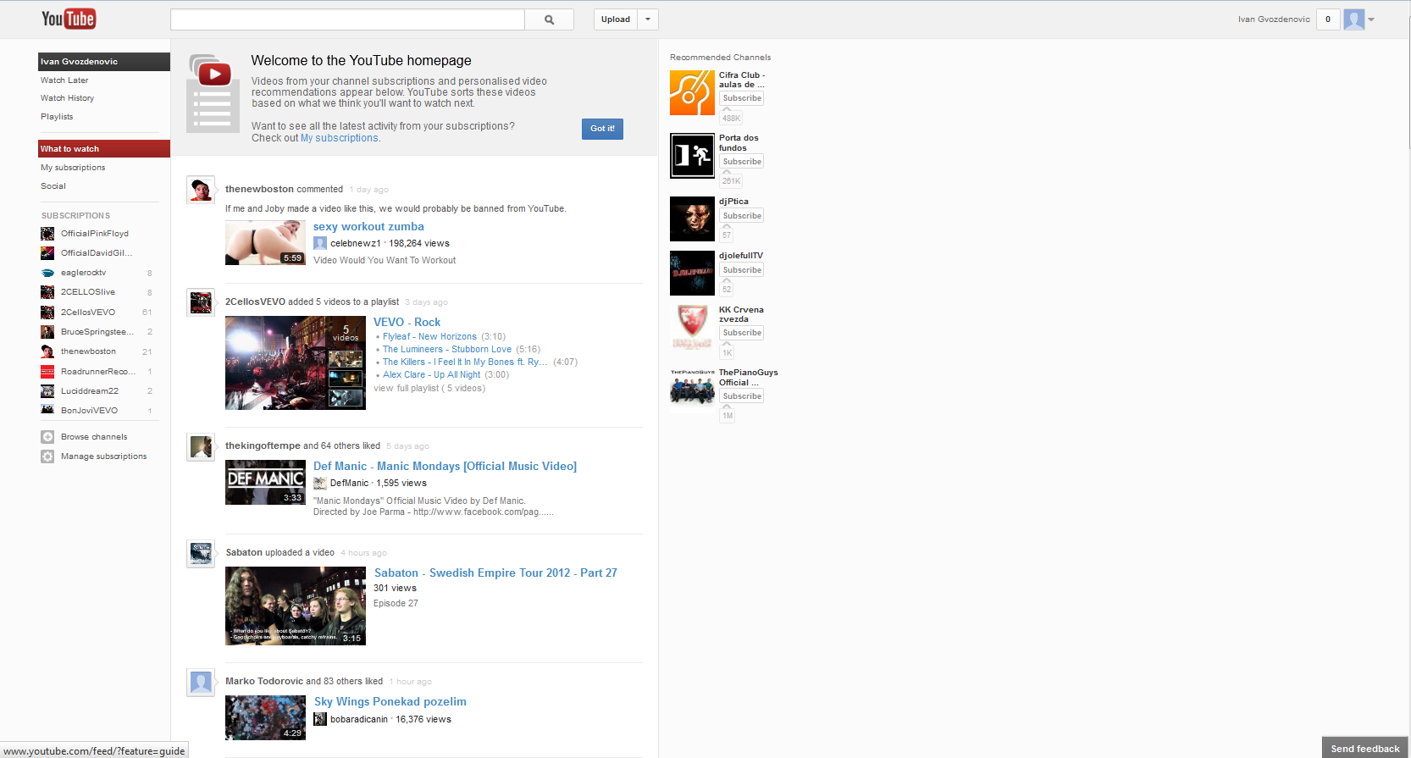Open the account avatar icon

[x=1354, y=19]
